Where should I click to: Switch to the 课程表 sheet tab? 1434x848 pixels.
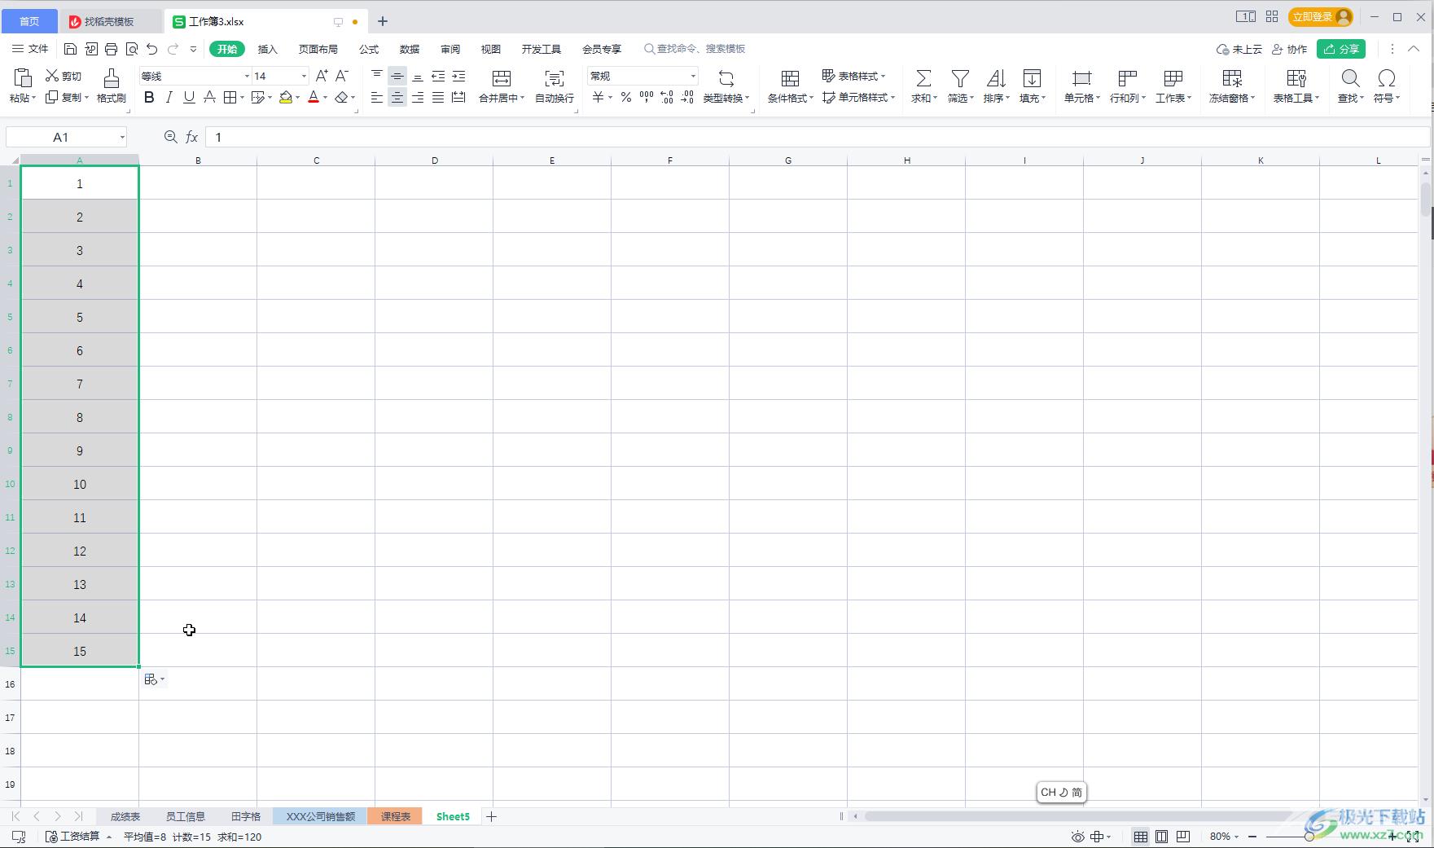pos(395,816)
